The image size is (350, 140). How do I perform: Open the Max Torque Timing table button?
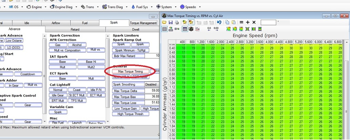pyautogui.click(x=130, y=71)
